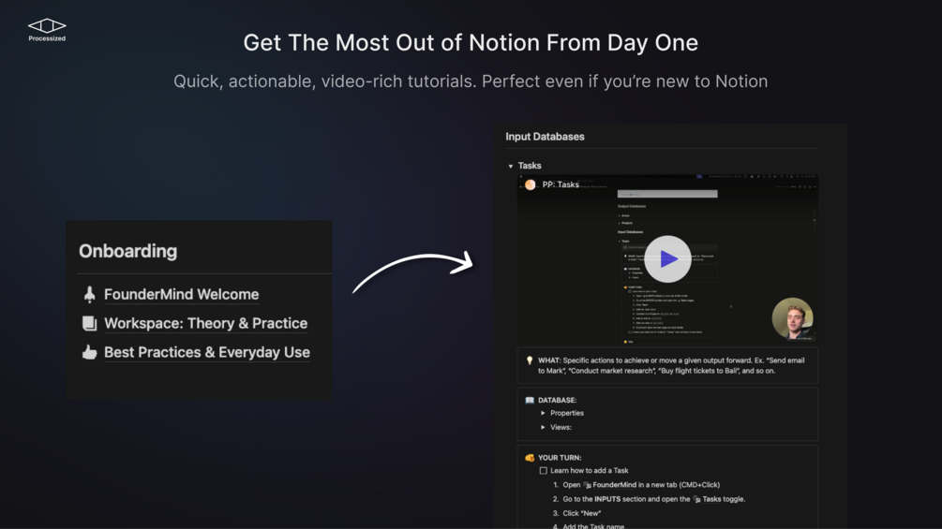Click the Input Databases heading
Viewport: 942px width, 529px height.
pos(545,137)
